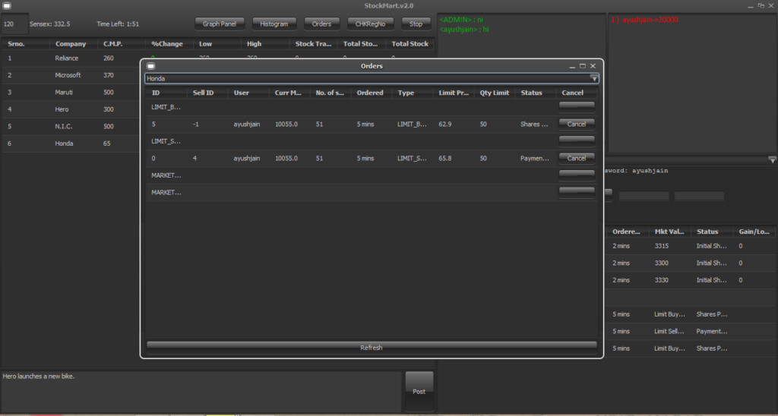
Task: Open the Honda company dropdown
Action: [x=372, y=78]
